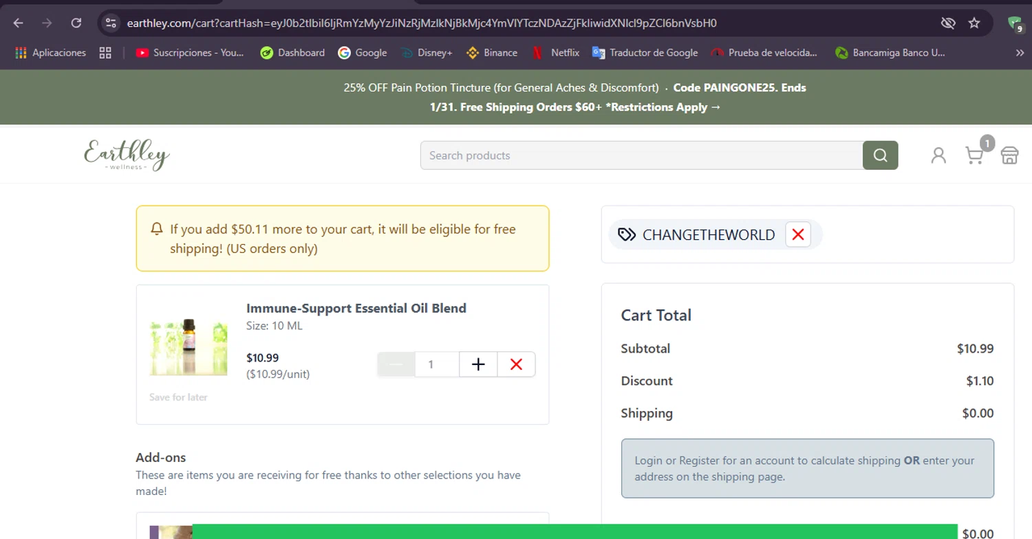Focus the Search products field

(x=641, y=155)
